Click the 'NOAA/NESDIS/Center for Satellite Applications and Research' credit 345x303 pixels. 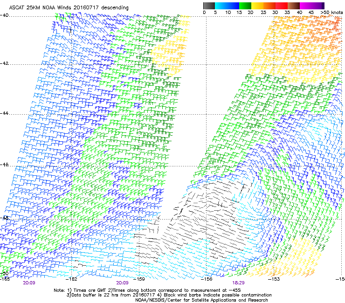pyautogui.click(x=201, y=300)
